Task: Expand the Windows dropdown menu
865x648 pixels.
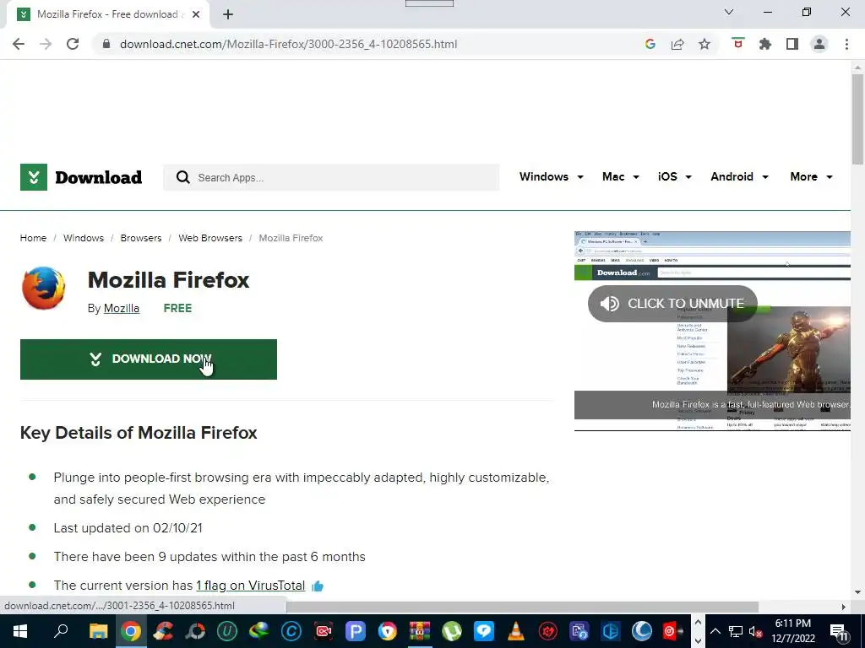Action: [x=551, y=177]
